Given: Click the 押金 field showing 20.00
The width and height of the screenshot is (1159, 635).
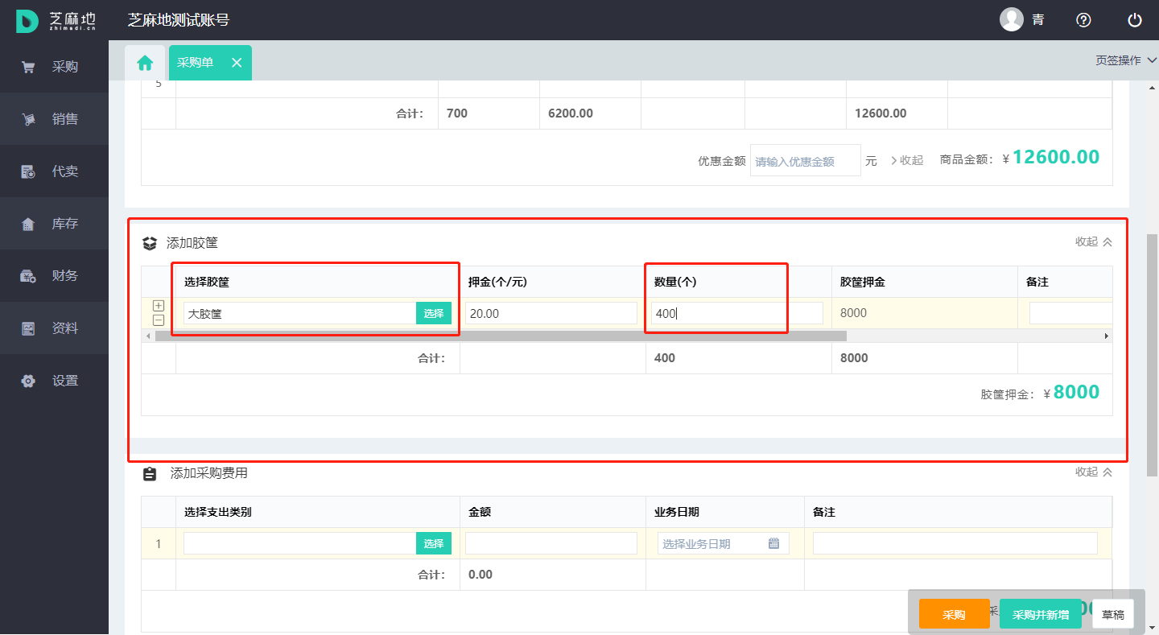Looking at the screenshot, I should click(x=551, y=313).
